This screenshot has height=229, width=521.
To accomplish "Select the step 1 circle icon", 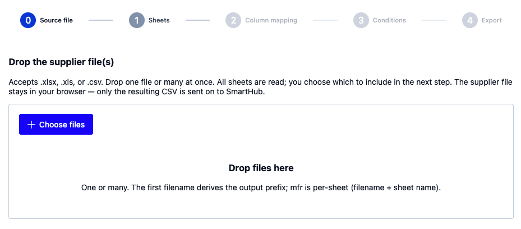I will point(137,20).
